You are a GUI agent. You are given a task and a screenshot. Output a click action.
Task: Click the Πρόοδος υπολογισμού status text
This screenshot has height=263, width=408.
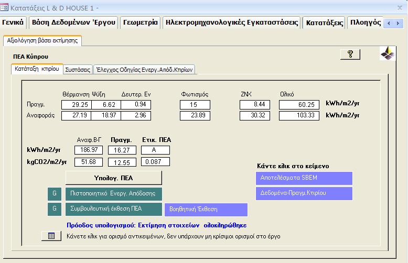pos(157,225)
